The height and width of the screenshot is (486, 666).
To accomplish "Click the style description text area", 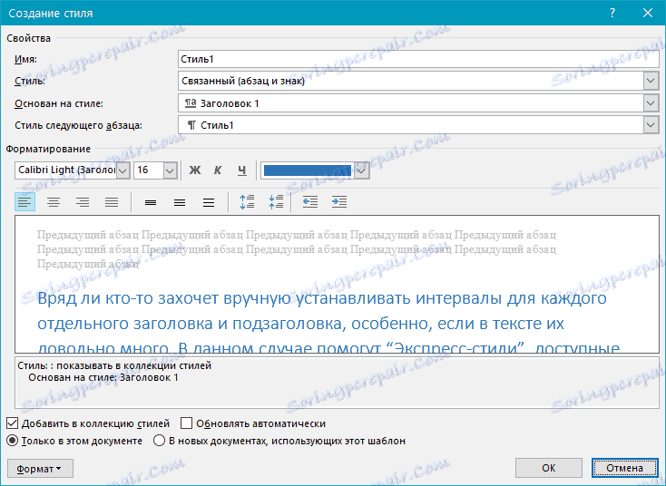I will pyautogui.click(x=337, y=383).
